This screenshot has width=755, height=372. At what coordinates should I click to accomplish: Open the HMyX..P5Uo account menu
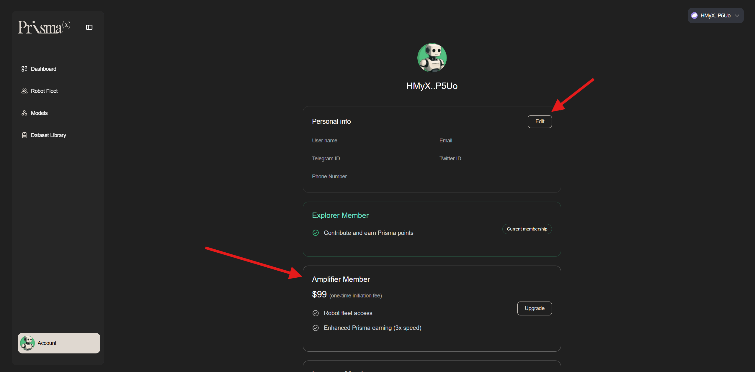click(715, 16)
